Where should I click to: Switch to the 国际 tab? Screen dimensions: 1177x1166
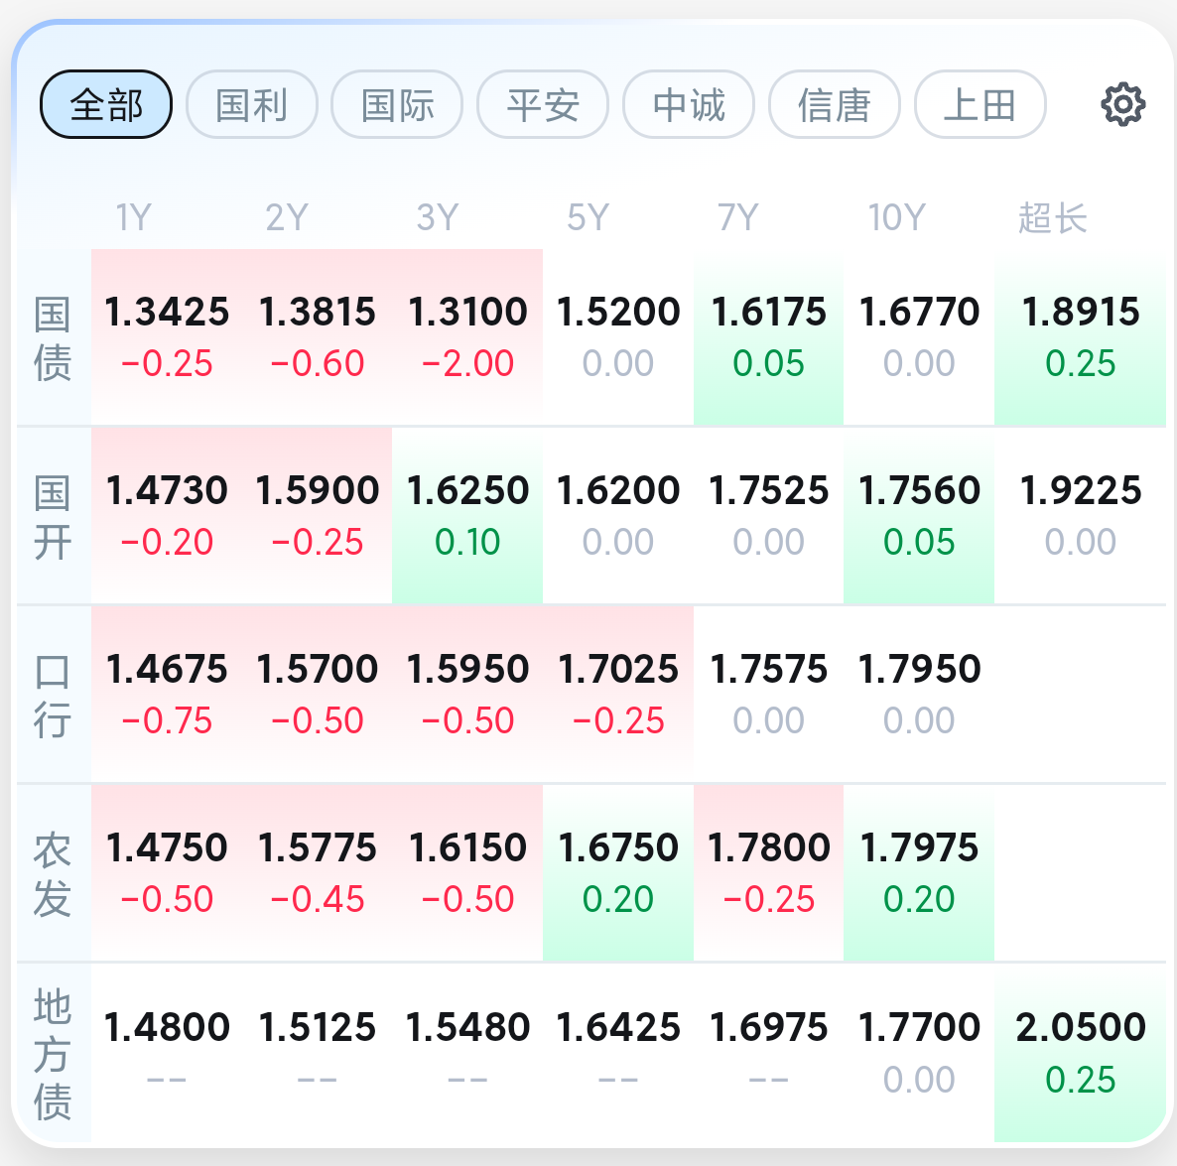coord(397,104)
